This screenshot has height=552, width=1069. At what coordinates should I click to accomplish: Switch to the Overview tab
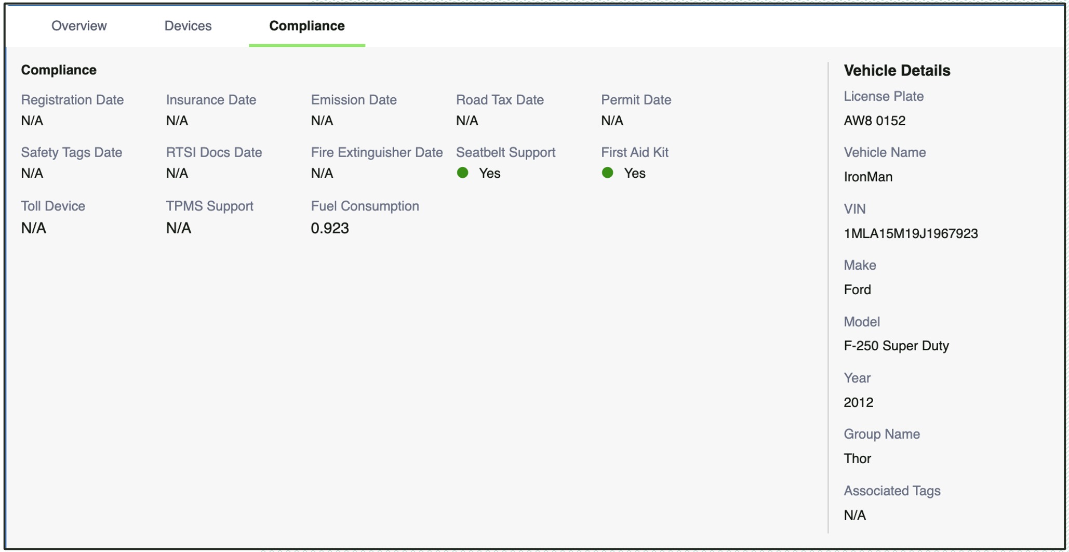(79, 25)
